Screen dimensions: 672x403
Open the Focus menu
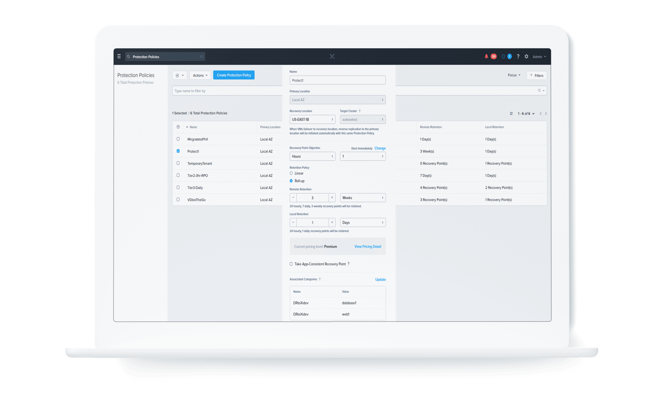[x=514, y=75]
